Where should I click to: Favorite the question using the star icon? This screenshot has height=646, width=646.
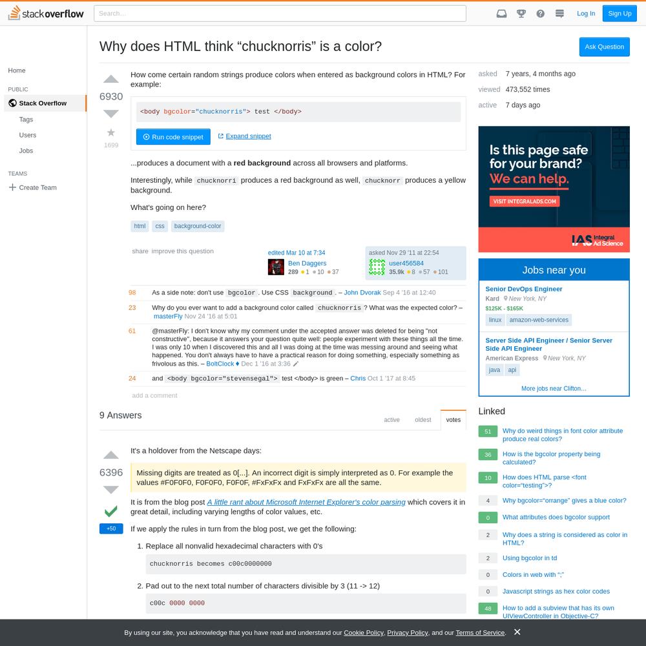[111, 132]
